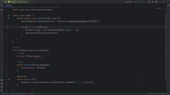Screen dimensions: 170x95
Task: Open the Git tool window icon
Action: 2,91
